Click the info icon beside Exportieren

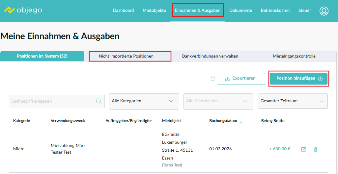(213, 79)
